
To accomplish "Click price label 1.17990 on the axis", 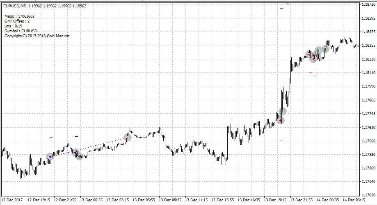I will pos(368,86).
